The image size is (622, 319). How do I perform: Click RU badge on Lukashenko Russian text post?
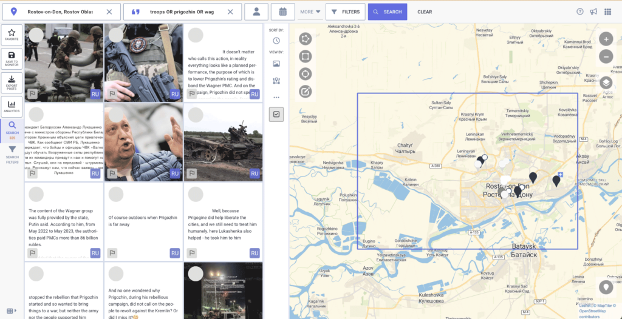click(95, 173)
